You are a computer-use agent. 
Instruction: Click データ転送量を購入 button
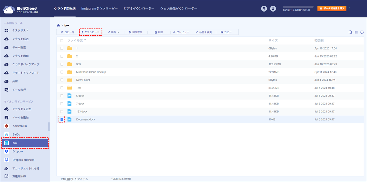[x=332, y=9]
